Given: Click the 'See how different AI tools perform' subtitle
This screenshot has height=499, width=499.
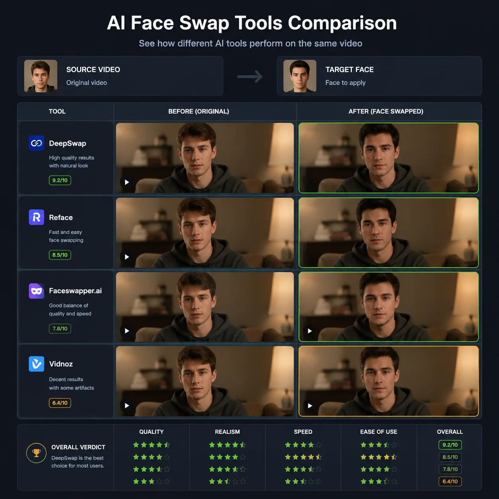Looking at the screenshot, I should click(x=250, y=43).
